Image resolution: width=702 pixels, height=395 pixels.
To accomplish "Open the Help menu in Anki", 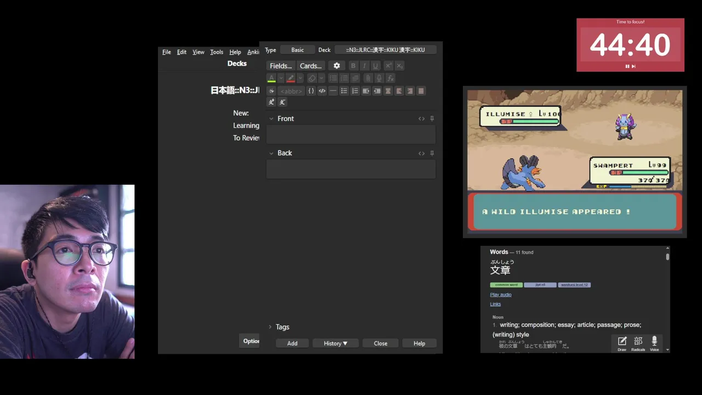I will point(235,52).
